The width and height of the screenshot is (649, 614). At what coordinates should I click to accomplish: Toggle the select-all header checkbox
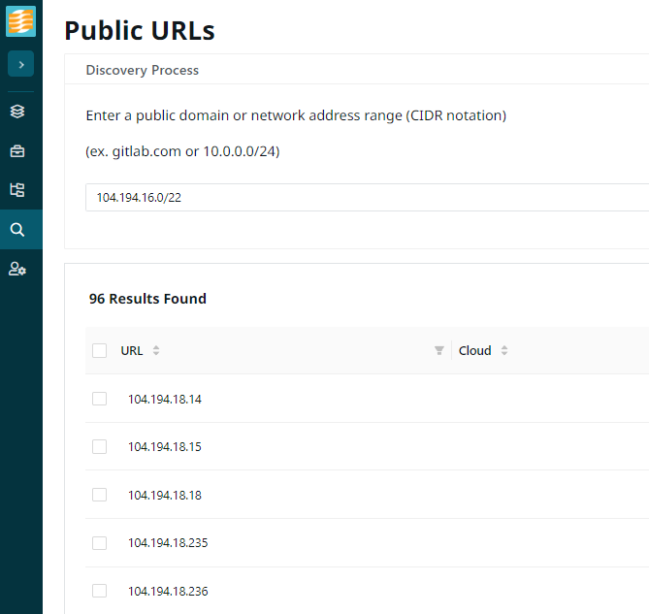coord(99,351)
